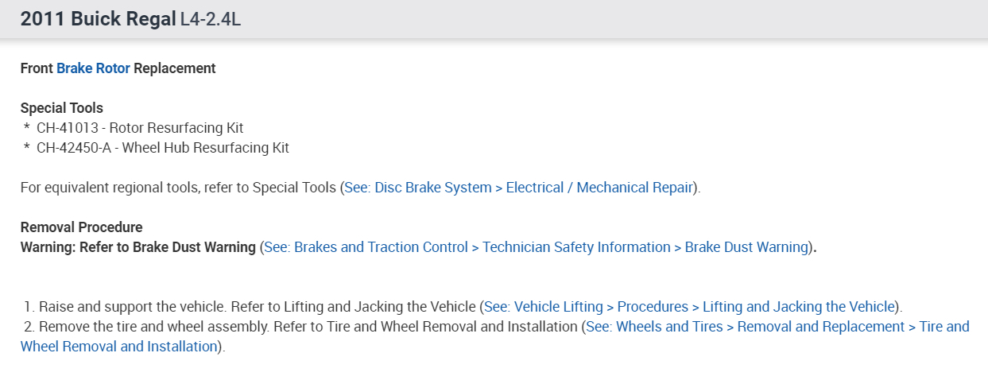
Task: Select the CH-42450-A Wheel Hub Resurfacing Kit entry
Action: 163,148
